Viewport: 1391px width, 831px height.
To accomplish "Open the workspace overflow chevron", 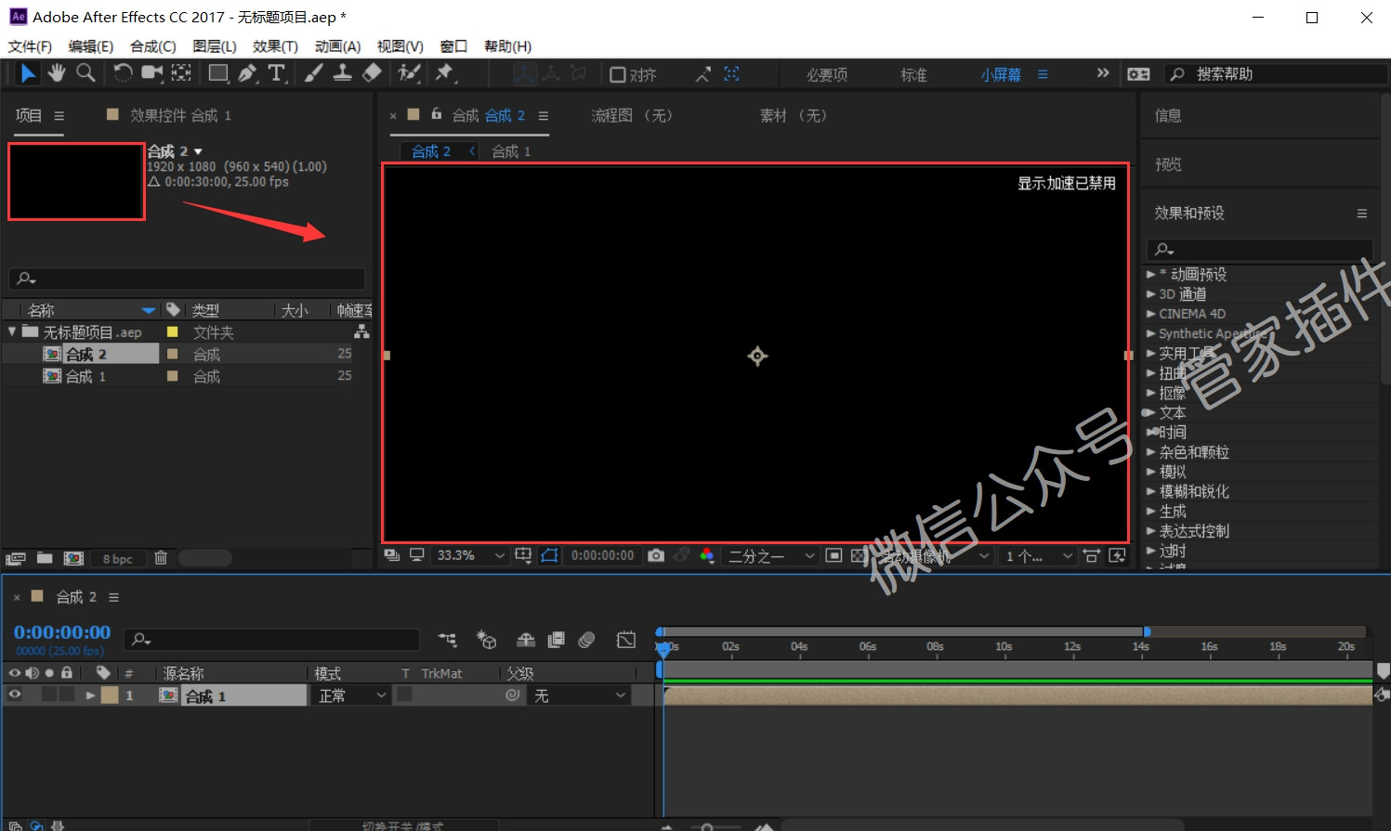I will point(1103,73).
